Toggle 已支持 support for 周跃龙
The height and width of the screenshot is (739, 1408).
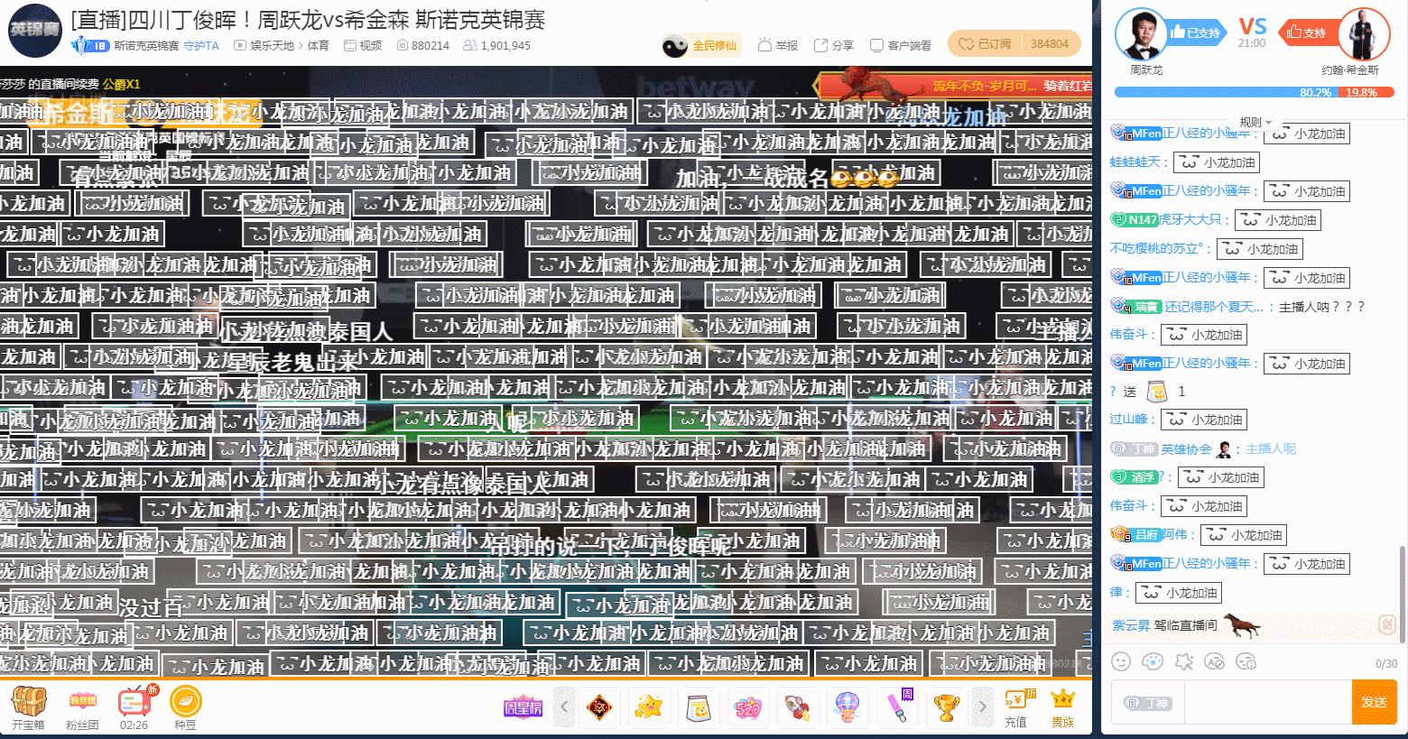[x=1196, y=32]
